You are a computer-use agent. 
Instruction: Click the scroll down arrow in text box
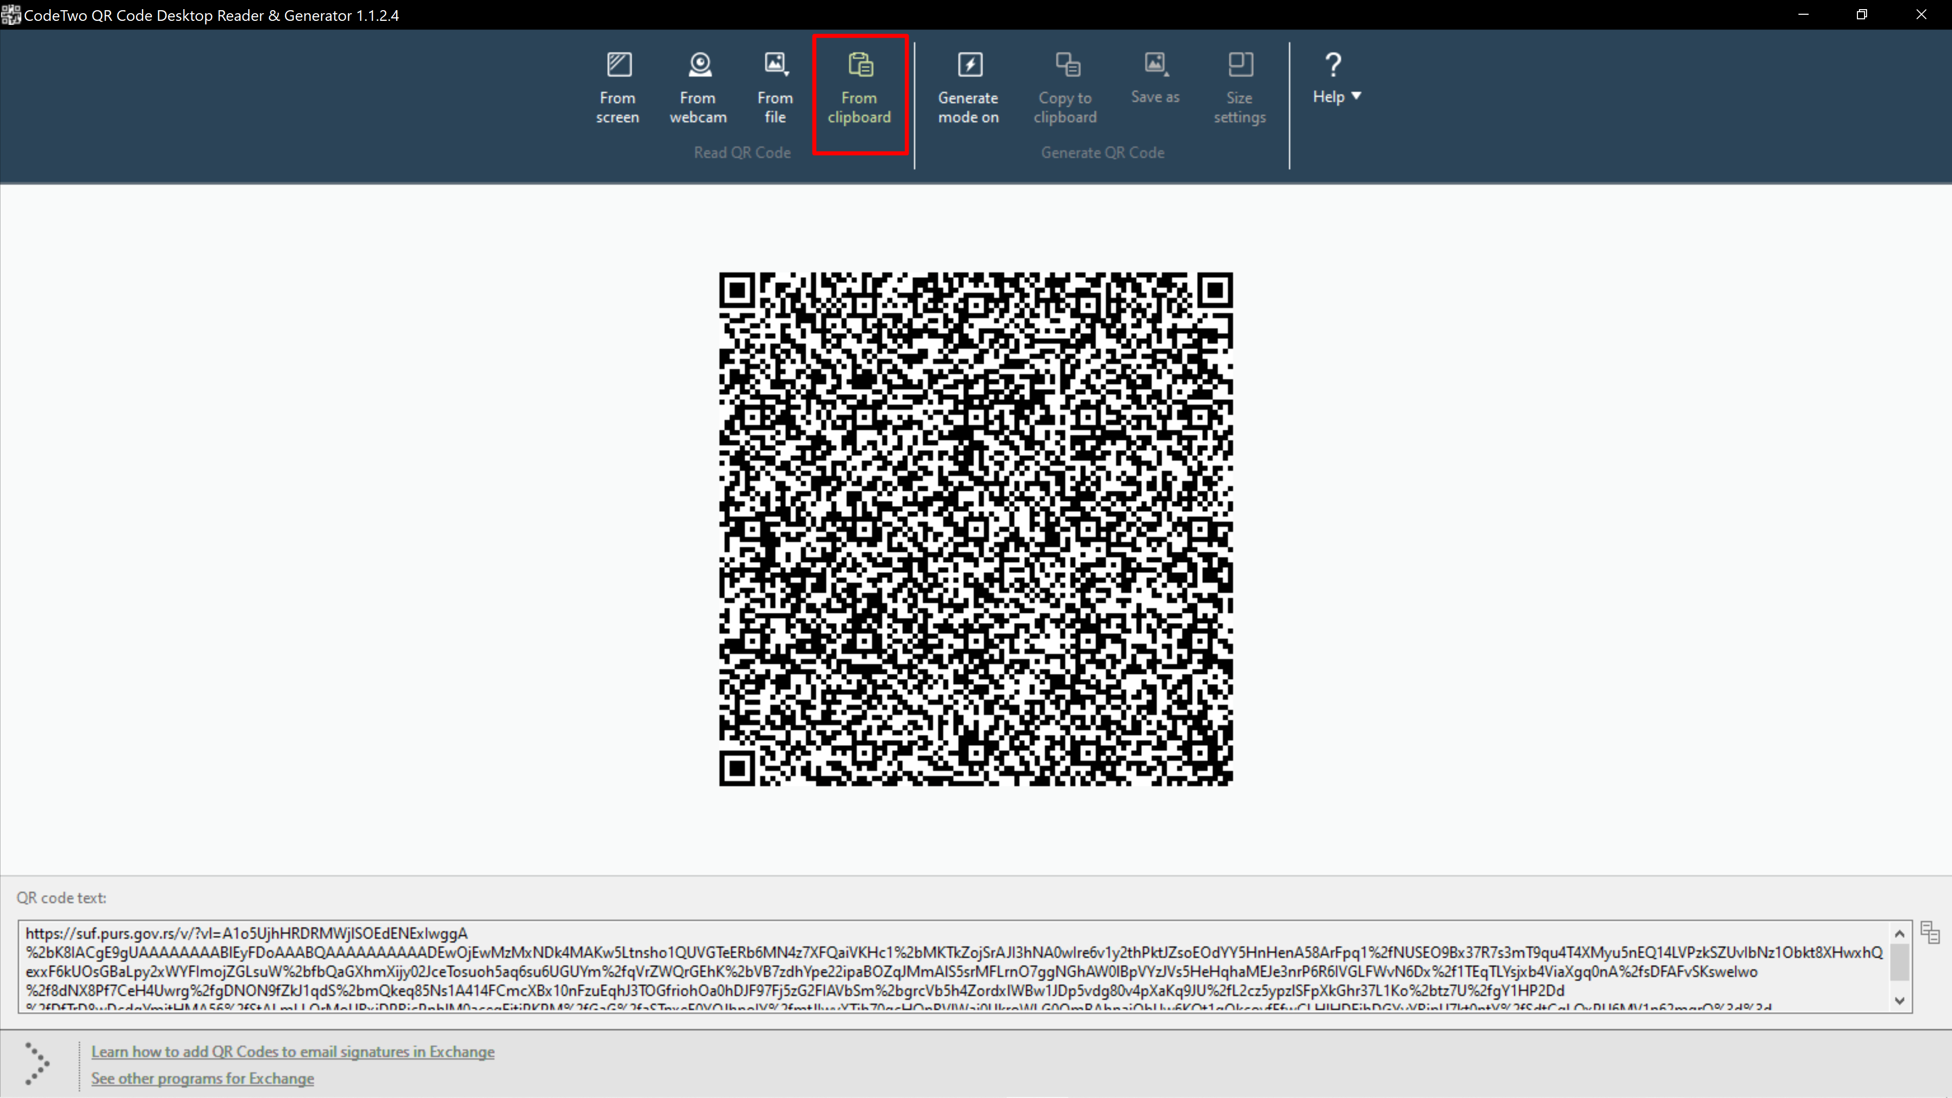tap(1900, 1000)
